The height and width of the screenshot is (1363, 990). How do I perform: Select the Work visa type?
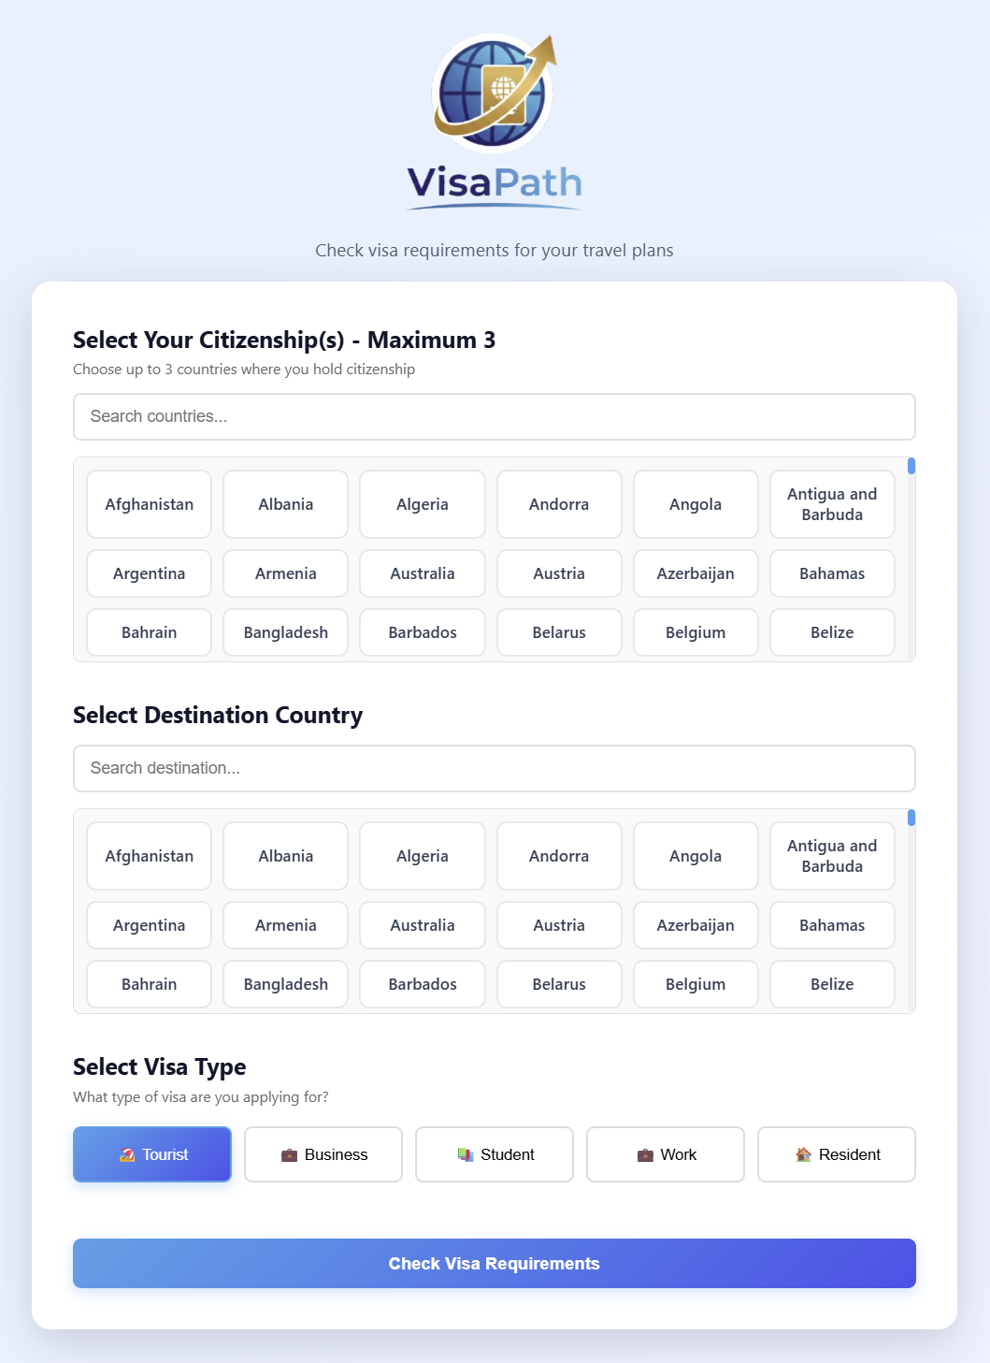tap(666, 1154)
